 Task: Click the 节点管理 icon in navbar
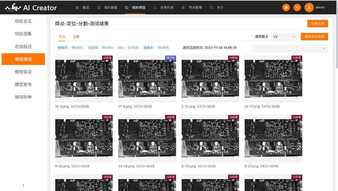tap(183, 7)
